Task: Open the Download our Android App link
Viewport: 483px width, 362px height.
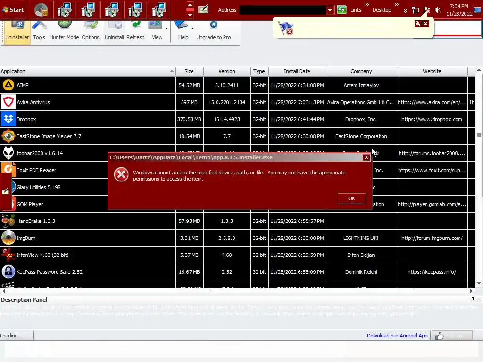Action: (397, 336)
